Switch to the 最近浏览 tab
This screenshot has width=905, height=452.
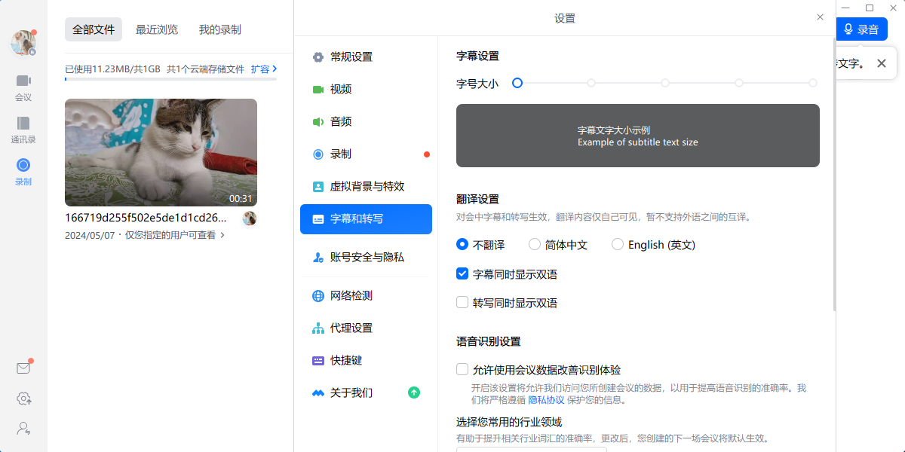pos(157,29)
